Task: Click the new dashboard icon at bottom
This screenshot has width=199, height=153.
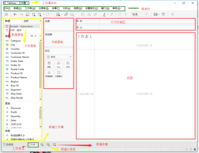Action: pos(48,145)
